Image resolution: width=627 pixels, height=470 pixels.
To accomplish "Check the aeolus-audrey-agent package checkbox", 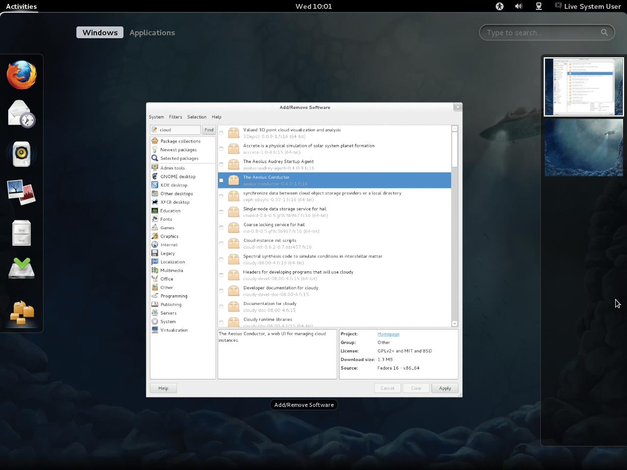I will [221, 164].
